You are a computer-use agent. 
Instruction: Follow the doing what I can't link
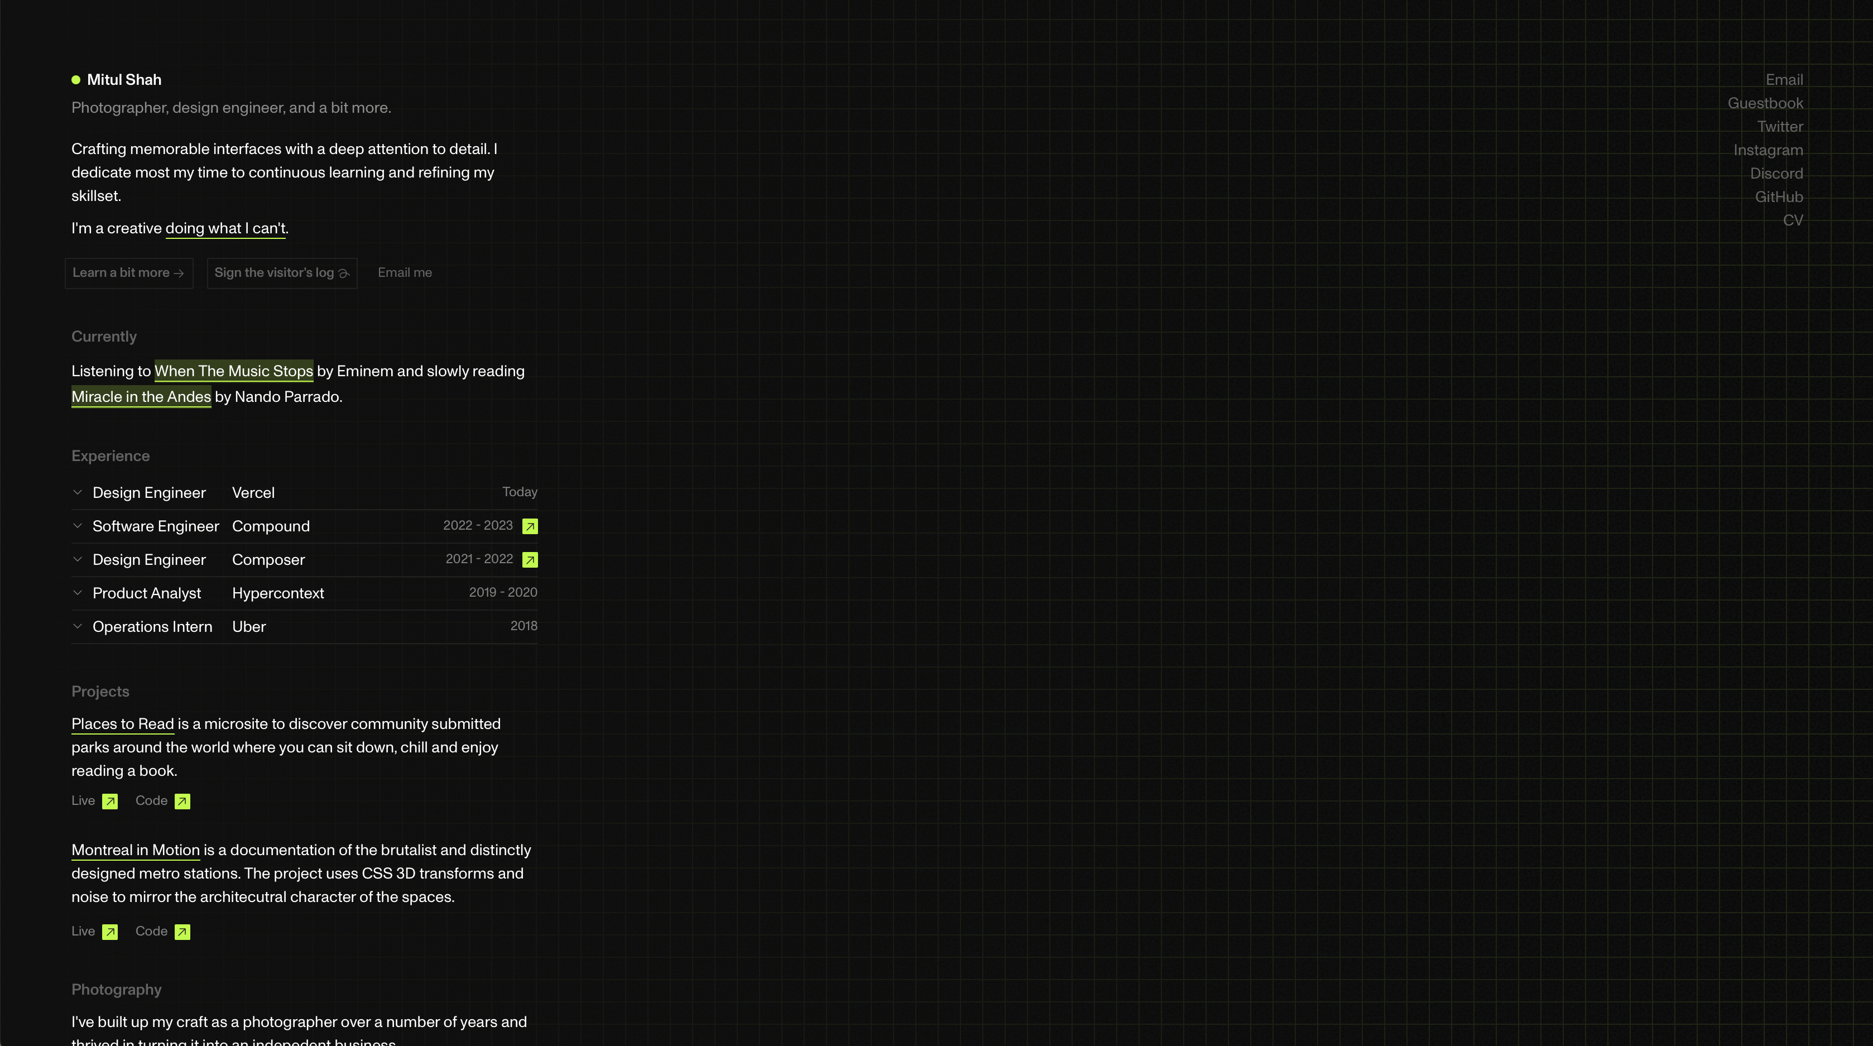click(225, 228)
